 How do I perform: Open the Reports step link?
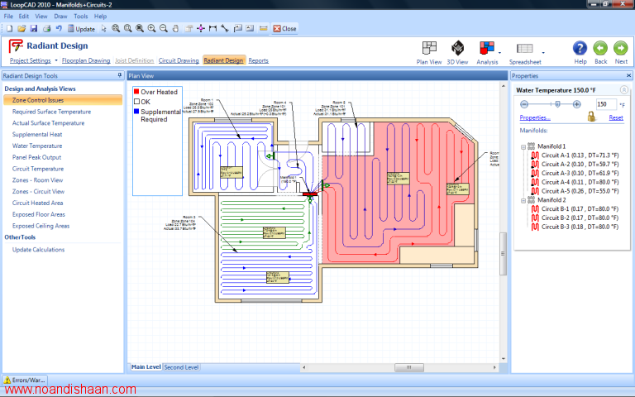(258, 60)
